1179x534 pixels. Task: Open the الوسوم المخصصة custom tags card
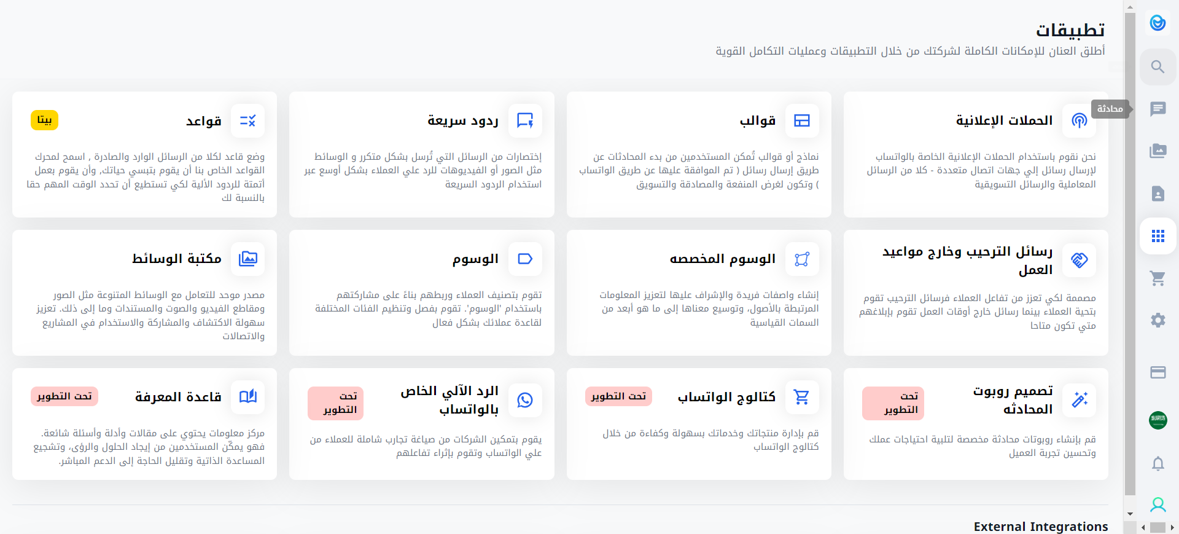(698, 293)
